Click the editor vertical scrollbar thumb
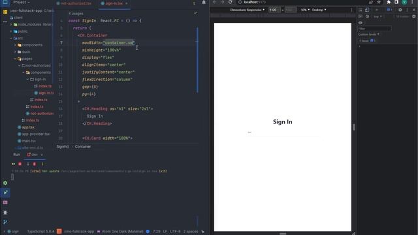Viewport: 418px width, 235px height. [x=197, y=60]
